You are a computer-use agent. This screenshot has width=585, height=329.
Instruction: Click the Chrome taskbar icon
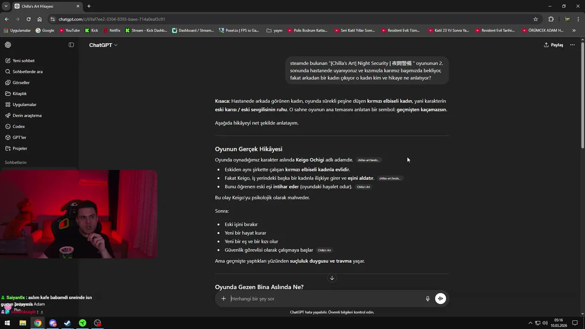37,323
